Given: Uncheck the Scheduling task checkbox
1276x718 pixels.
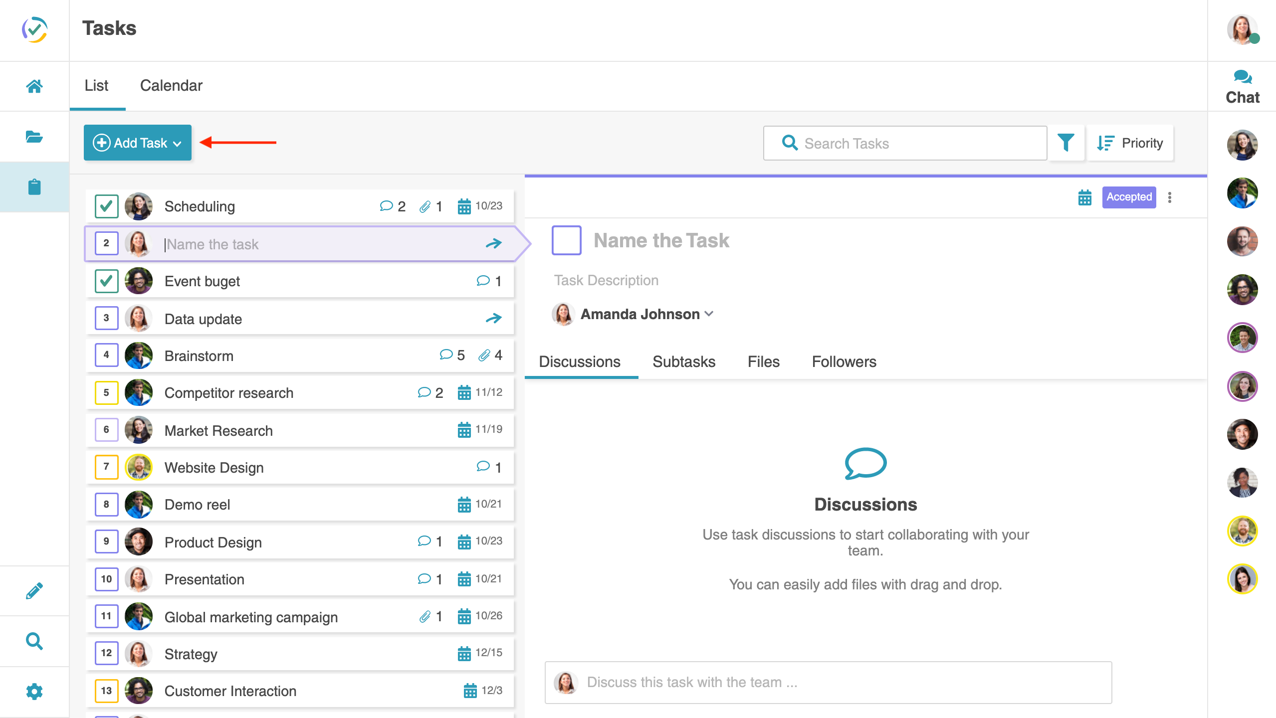Looking at the screenshot, I should tap(106, 205).
